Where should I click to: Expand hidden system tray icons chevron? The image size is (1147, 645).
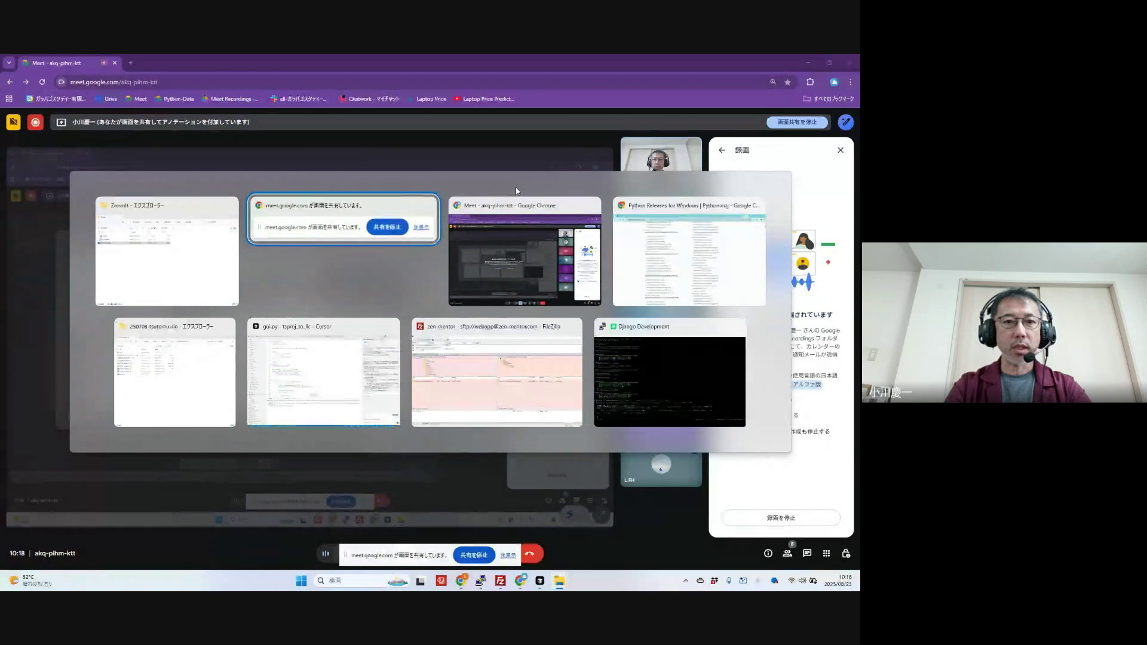point(685,580)
